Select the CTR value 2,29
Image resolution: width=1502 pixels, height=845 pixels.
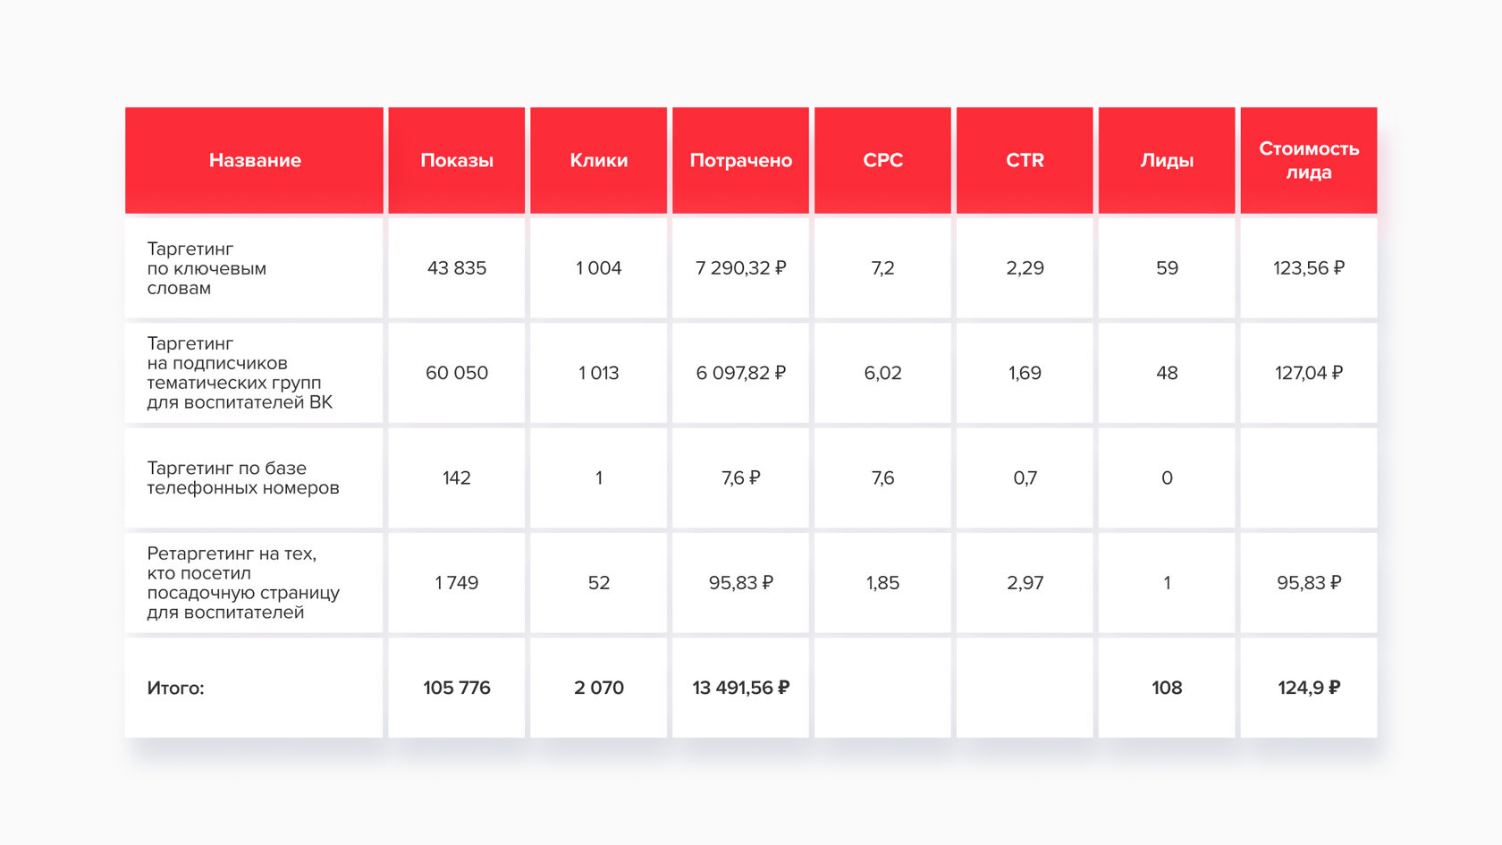pos(1025,268)
